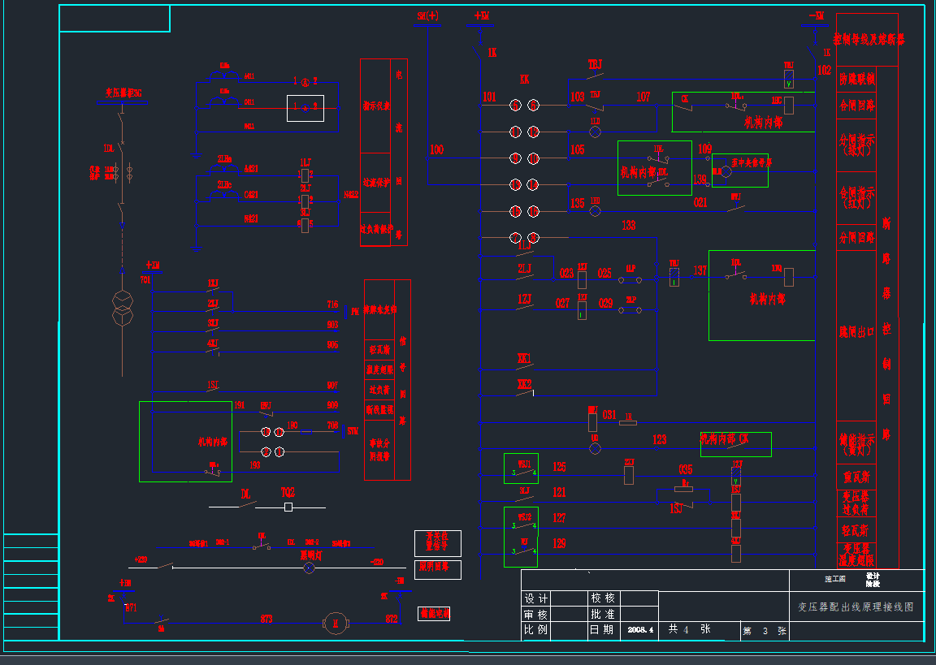Click the wire number 135 label
The height and width of the screenshot is (665, 936).
577,204
